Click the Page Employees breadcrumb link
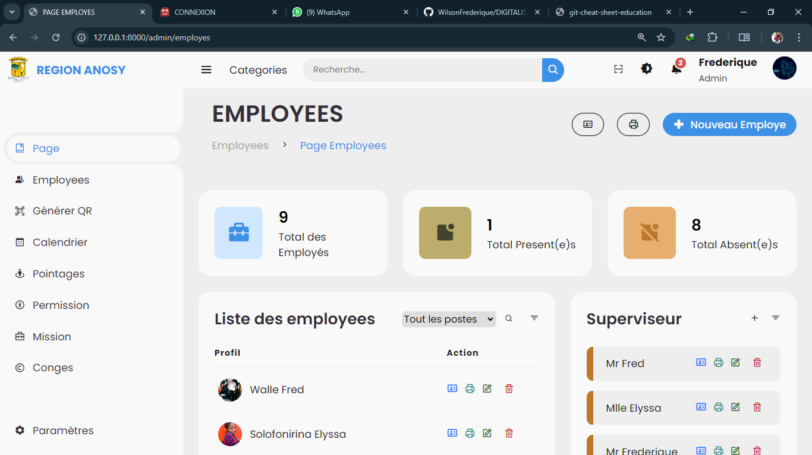The height and width of the screenshot is (455, 812). pos(343,146)
